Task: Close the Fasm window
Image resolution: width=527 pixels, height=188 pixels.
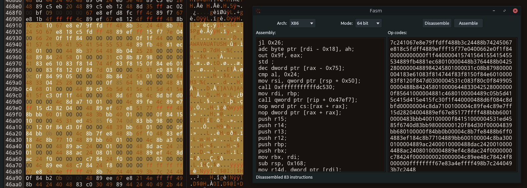Action: [x=515, y=11]
